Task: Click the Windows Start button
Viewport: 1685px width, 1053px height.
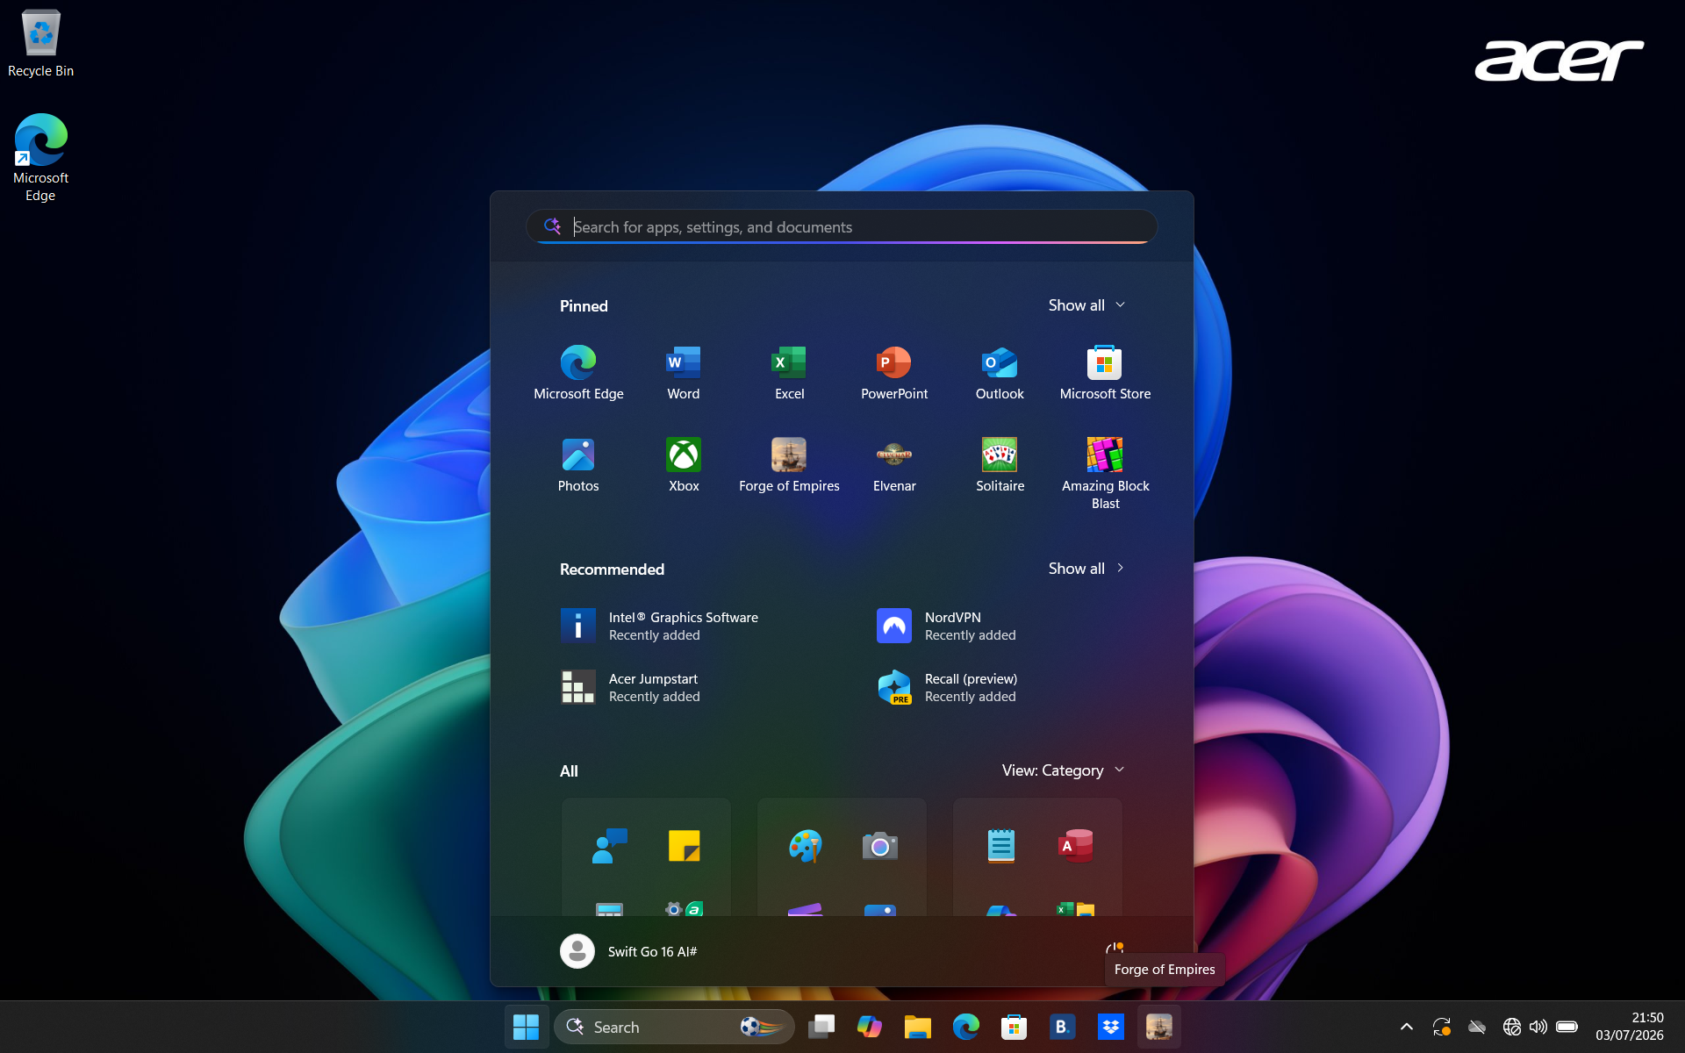Action: [x=526, y=1027]
